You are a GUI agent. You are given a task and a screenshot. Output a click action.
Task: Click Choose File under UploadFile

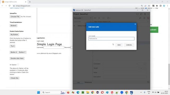(15, 17)
